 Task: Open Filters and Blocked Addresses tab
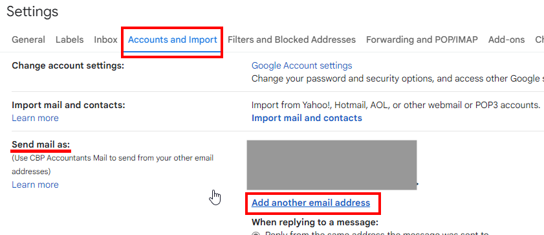pyautogui.click(x=292, y=39)
